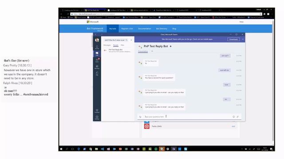Viewport: 284px width, 159px height.
Task: Select the Chat icon in Teams sidebar
Action: [97, 53]
